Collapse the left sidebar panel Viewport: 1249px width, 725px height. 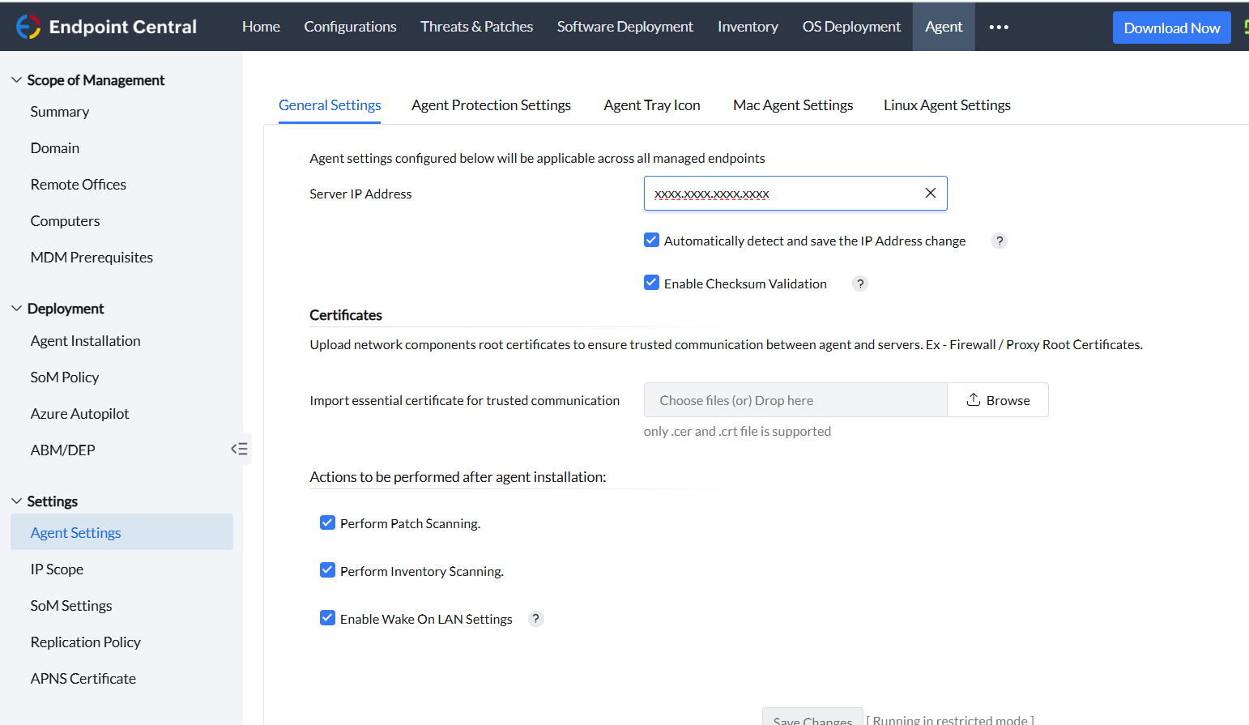tap(240, 449)
